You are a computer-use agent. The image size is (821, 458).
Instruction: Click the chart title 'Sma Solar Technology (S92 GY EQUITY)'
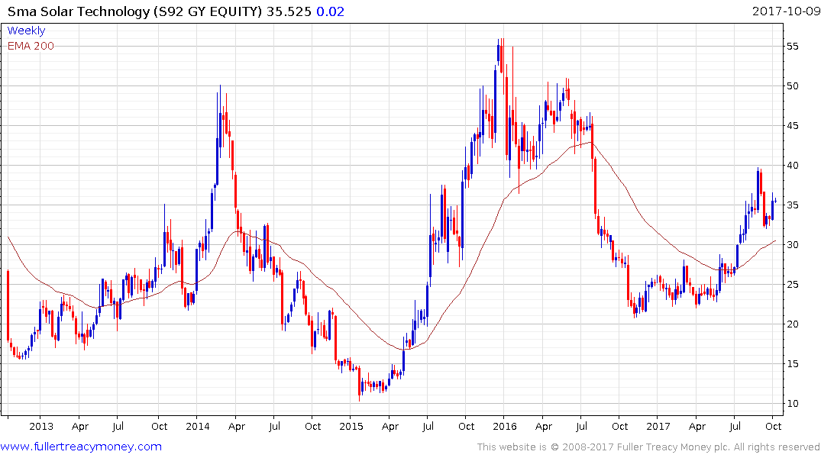134,11
